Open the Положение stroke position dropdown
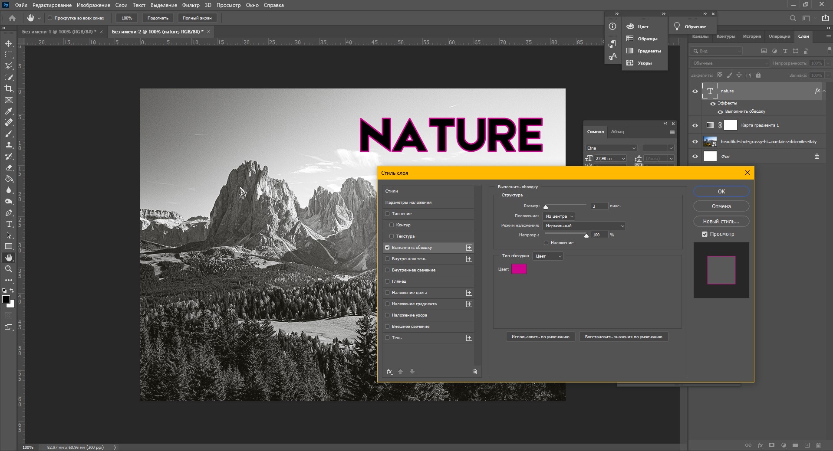The width and height of the screenshot is (833, 451). pos(559,216)
